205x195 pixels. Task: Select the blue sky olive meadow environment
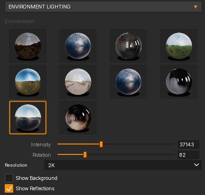28,82
